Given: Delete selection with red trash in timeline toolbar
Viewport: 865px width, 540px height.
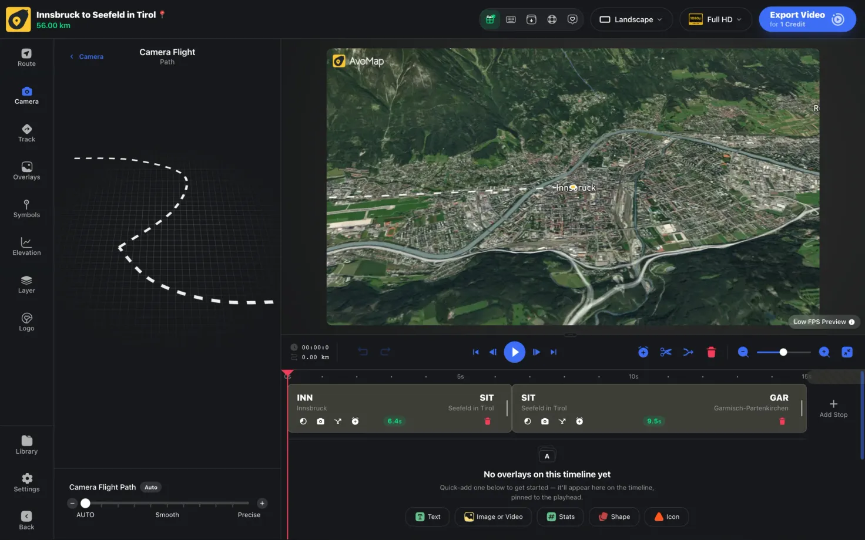Looking at the screenshot, I should tap(711, 352).
